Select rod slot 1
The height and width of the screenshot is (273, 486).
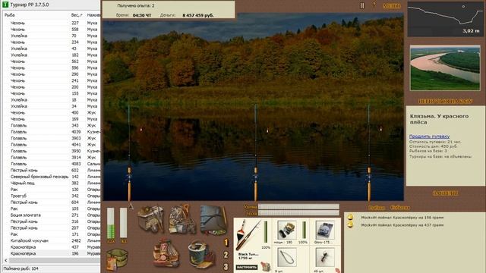click(226, 243)
